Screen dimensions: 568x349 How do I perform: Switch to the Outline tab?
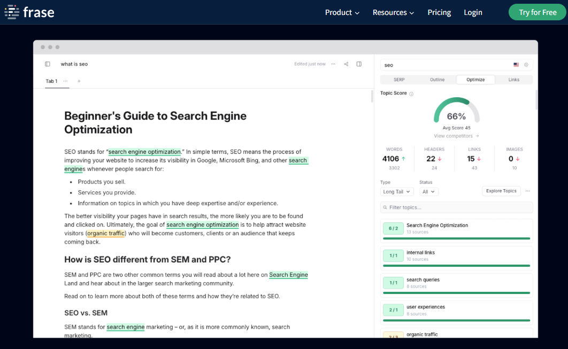[x=437, y=80]
